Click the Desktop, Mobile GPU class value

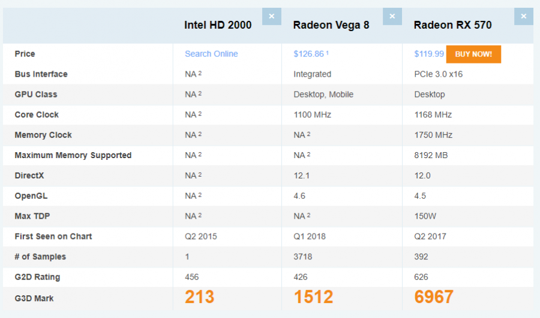click(x=323, y=95)
